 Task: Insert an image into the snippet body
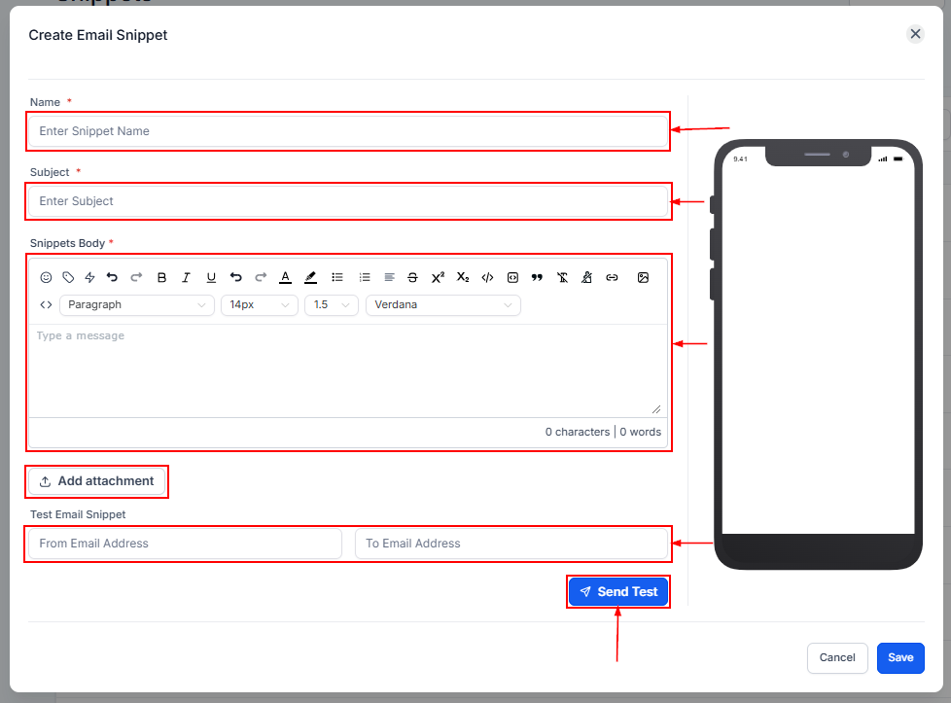[x=643, y=277]
